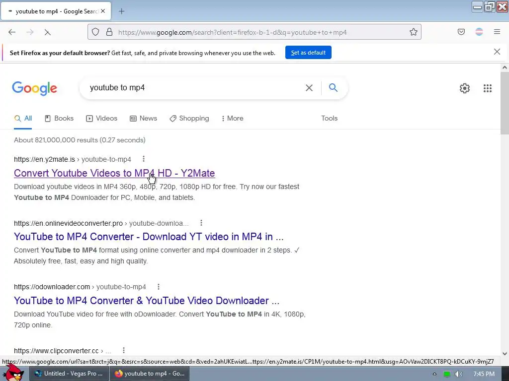Click the About 821,000,000 results text
This screenshot has height=381, width=509.
point(80,140)
